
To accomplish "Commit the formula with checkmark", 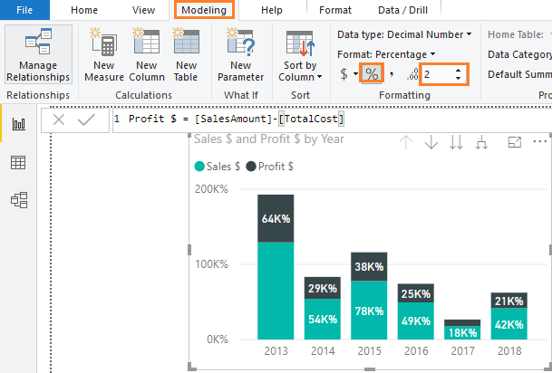I will coord(86,120).
